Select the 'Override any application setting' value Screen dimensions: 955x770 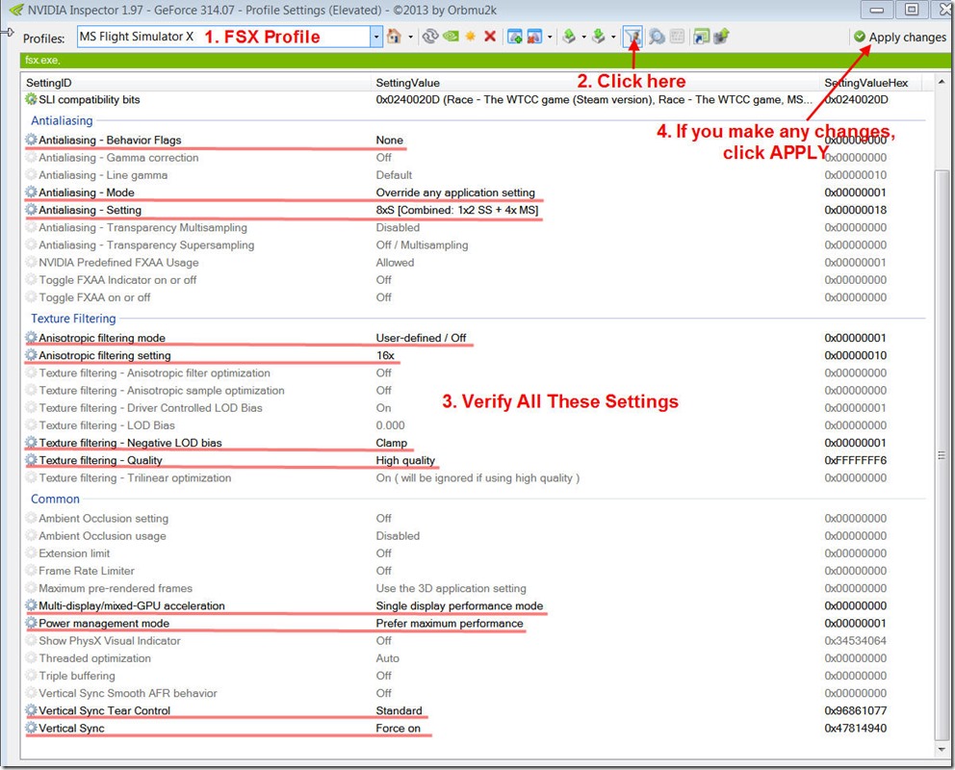pyautogui.click(x=455, y=192)
